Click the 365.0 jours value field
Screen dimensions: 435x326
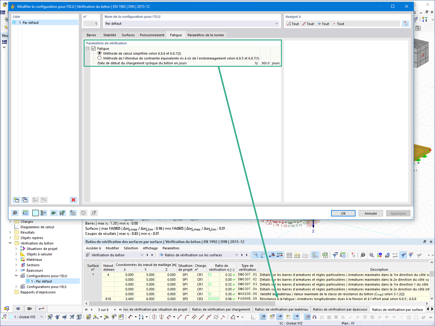(265, 63)
